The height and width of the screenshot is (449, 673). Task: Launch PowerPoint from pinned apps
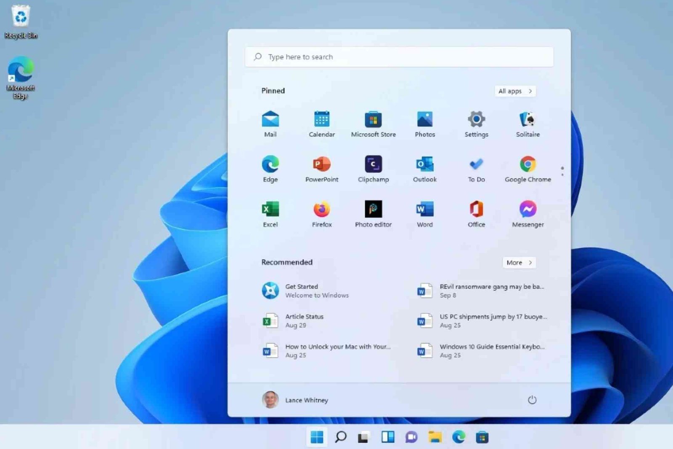322,168
